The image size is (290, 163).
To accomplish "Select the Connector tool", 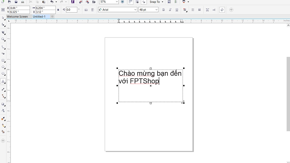I will pyautogui.click(x=3, y=96).
